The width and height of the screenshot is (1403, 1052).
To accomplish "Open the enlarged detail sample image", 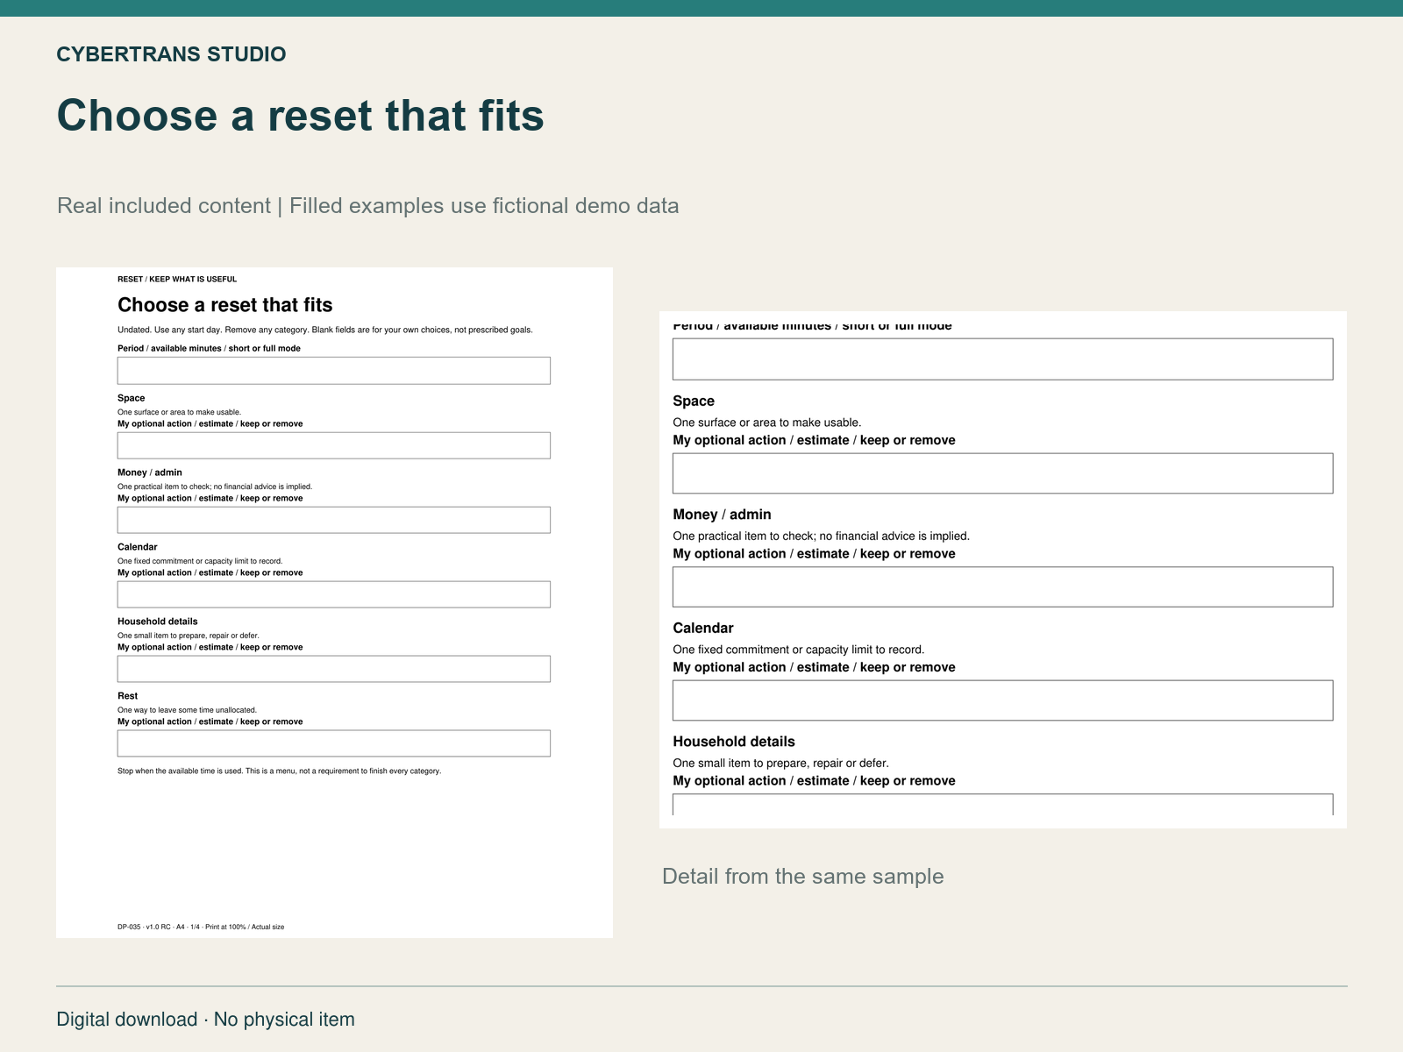I will pyautogui.click(x=1003, y=570).
